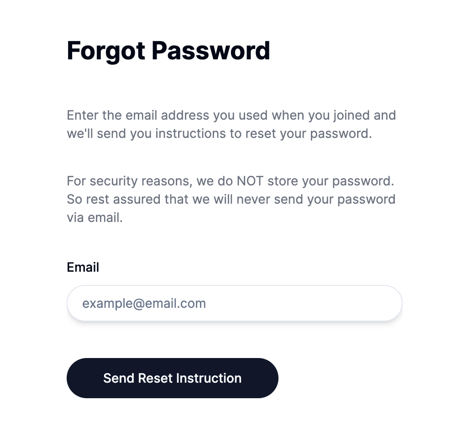The width and height of the screenshot is (462, 432).
Task: Click the Forgot Password heading
Action: pyautogui.click(x=168, y=50)
